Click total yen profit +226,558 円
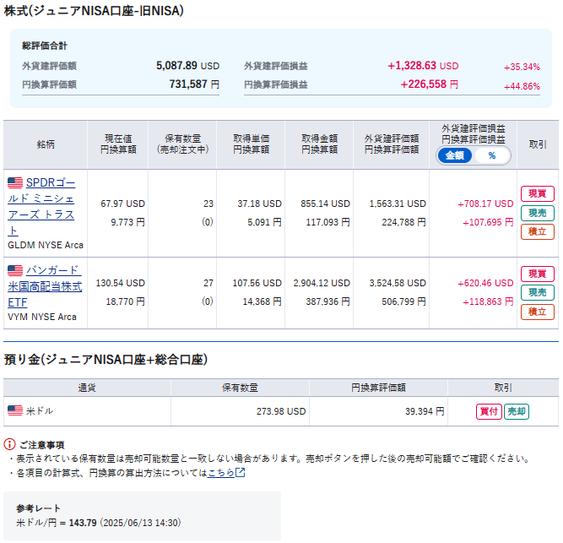 pos(430,84)
